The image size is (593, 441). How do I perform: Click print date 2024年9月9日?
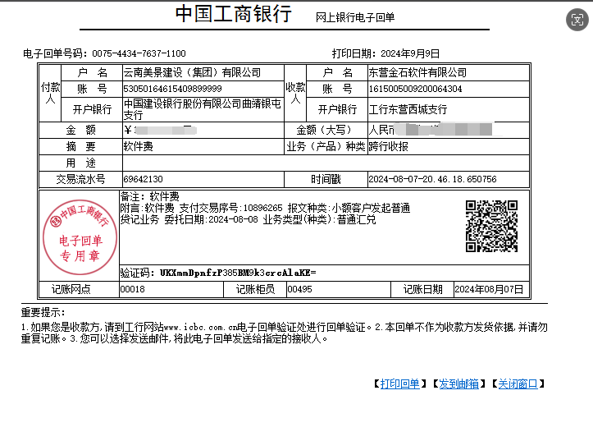point(410,53)
